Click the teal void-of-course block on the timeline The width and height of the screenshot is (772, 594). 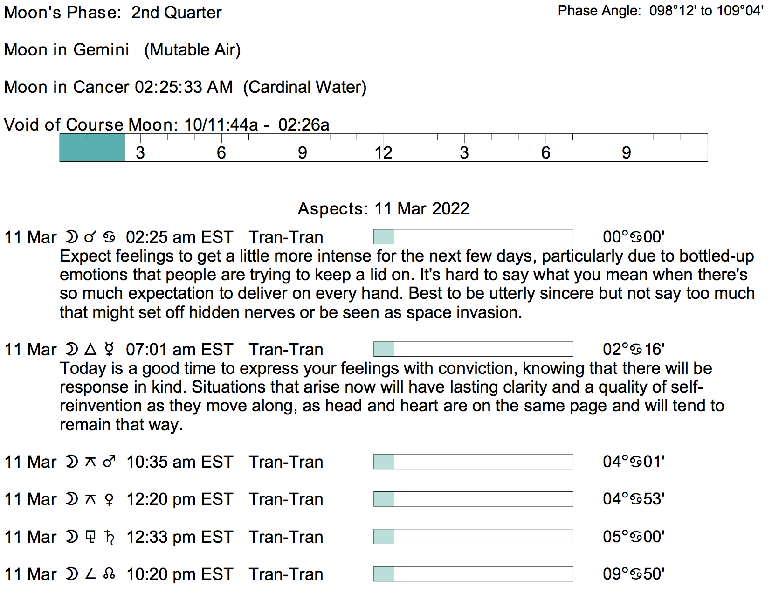[x=92, y=148]
